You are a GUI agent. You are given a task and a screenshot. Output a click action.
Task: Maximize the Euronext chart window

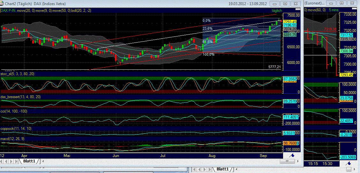pos(342,4)
